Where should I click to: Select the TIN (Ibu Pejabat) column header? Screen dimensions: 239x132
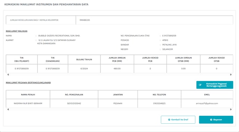tap(22, 60)
